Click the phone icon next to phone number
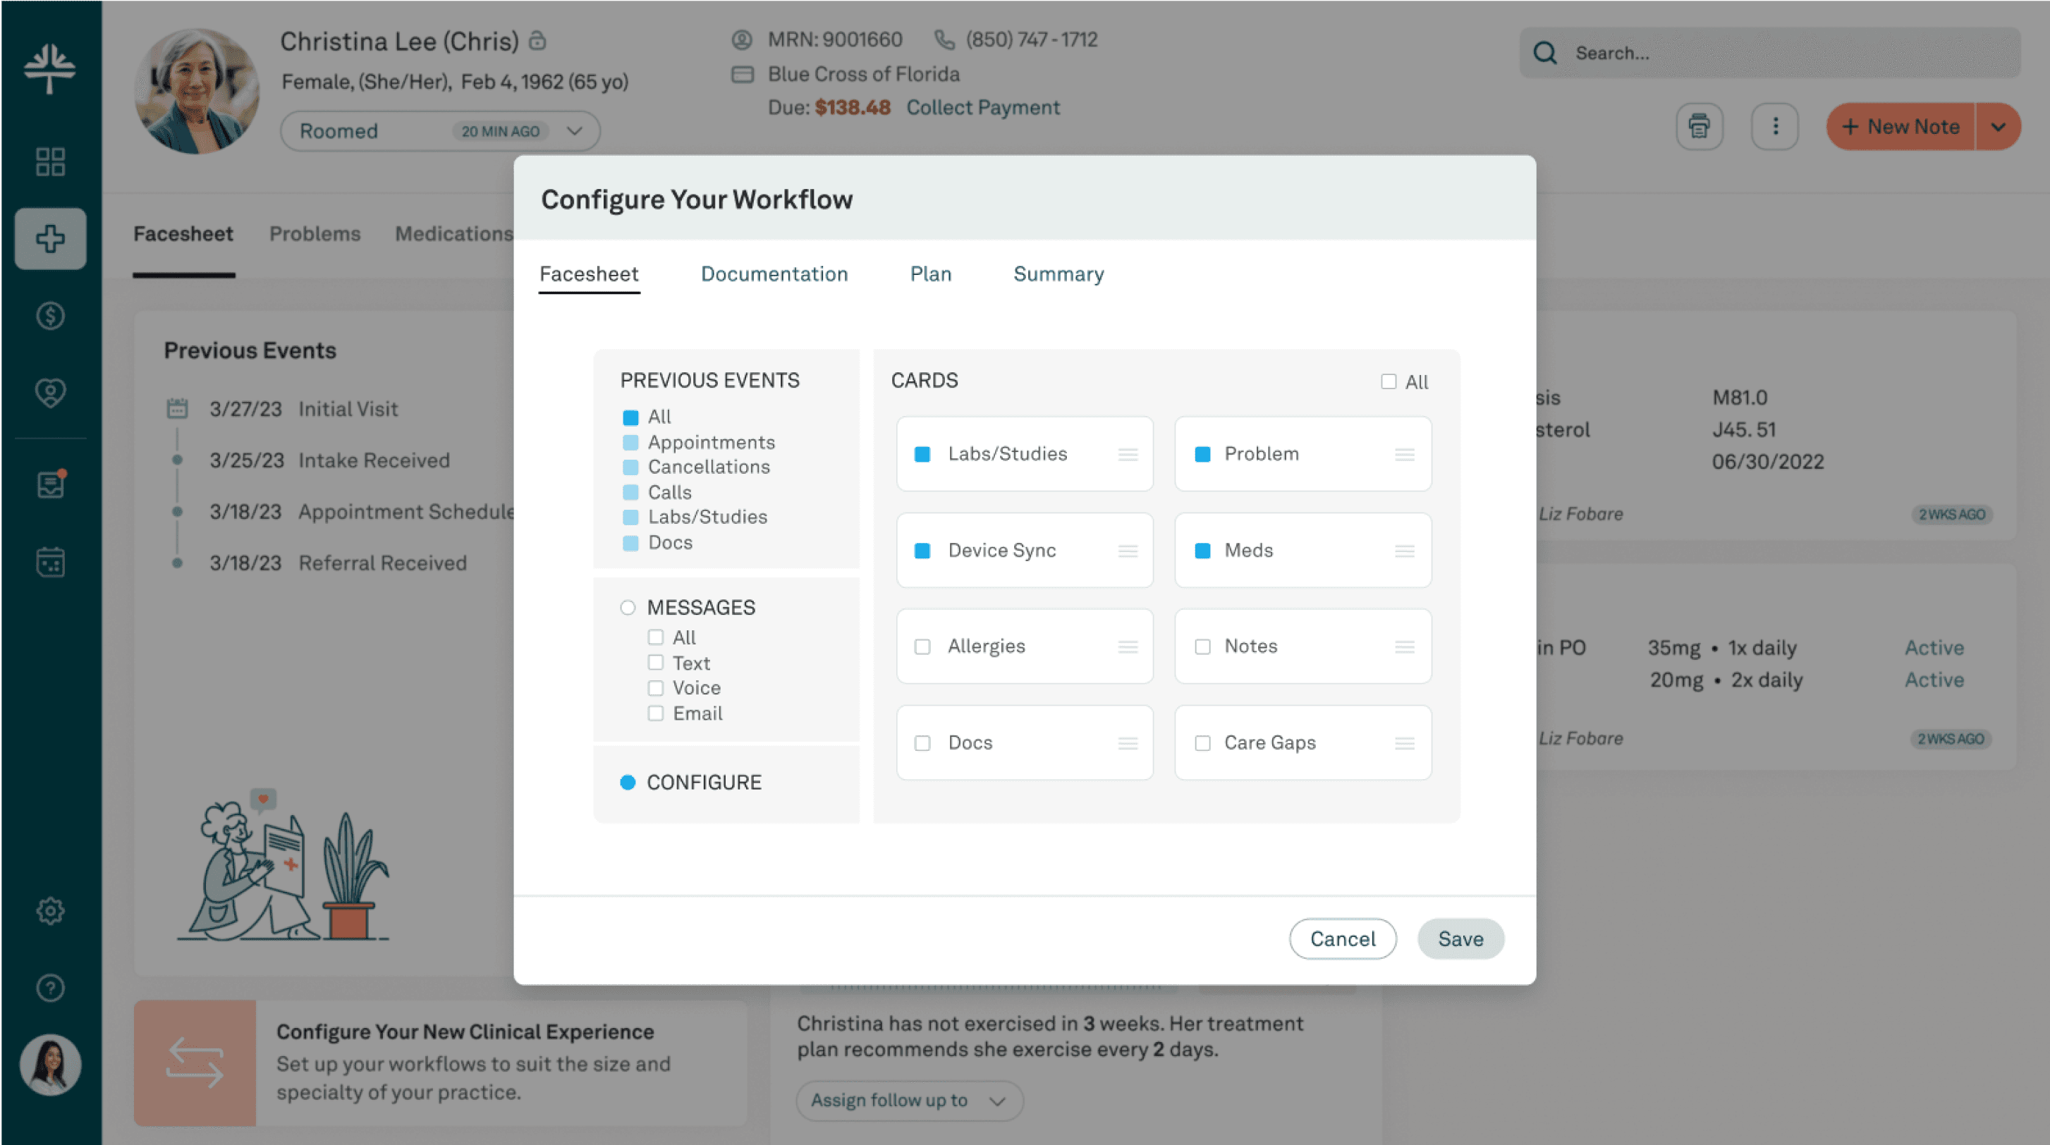 tap(944, 39)
